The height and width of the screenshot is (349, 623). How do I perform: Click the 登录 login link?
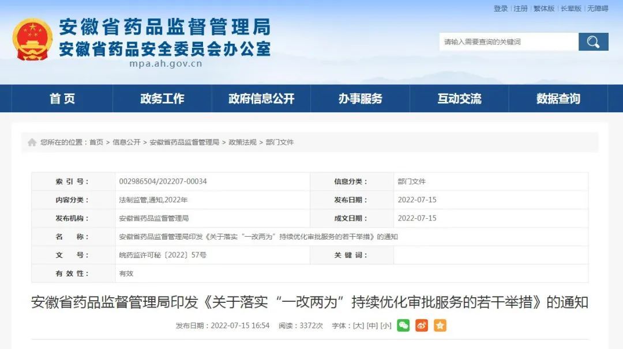click(x=500, y=8)
